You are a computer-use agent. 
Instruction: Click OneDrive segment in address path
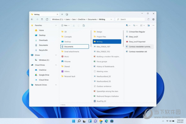[x=82, y=19]
